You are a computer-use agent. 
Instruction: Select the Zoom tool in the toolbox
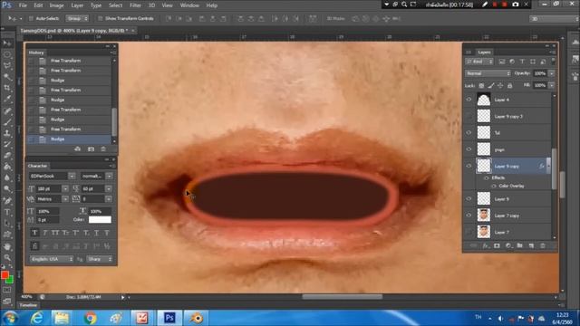click(x=7, y=257)
